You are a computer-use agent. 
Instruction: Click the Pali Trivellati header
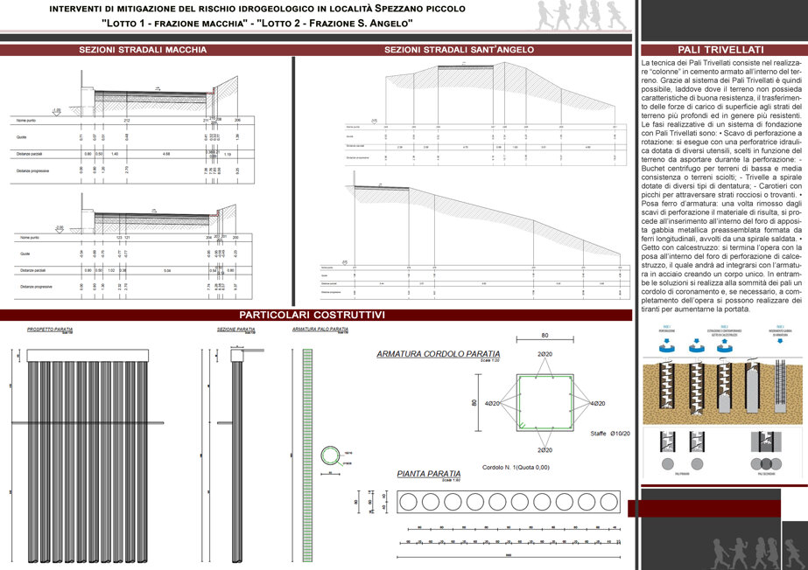pos(720,50)
